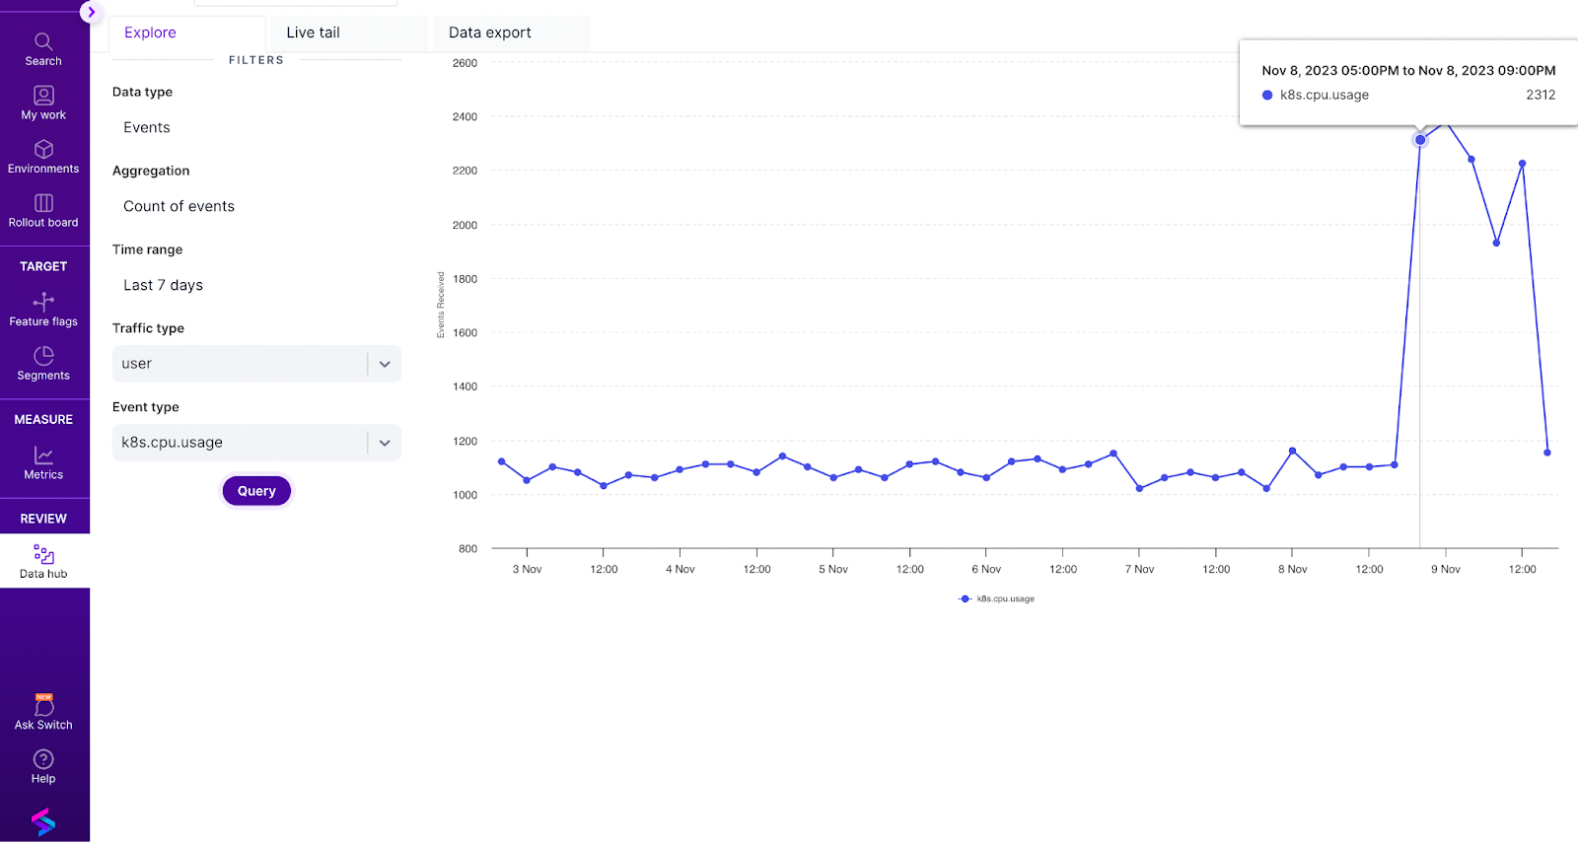
Task: Open Search in the sidebar
Action: pos(43,48)
